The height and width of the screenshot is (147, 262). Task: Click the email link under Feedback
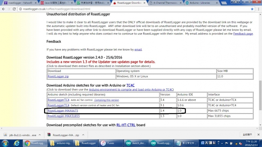(138, 49)
